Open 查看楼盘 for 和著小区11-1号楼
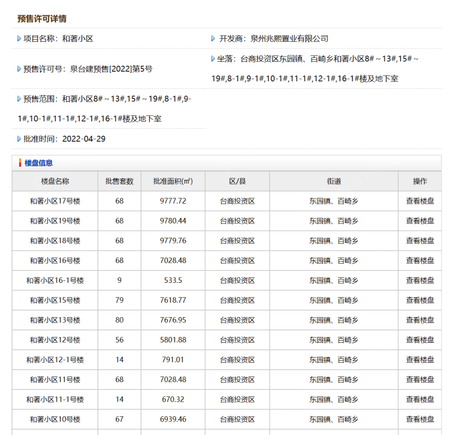Image resolution: width=460 pixels, height=435 pixels. point(420,400)
